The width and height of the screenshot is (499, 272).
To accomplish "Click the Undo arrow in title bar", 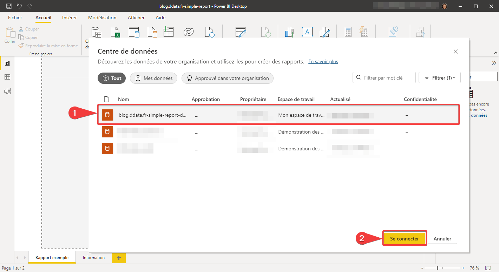I will click(19, 6).
